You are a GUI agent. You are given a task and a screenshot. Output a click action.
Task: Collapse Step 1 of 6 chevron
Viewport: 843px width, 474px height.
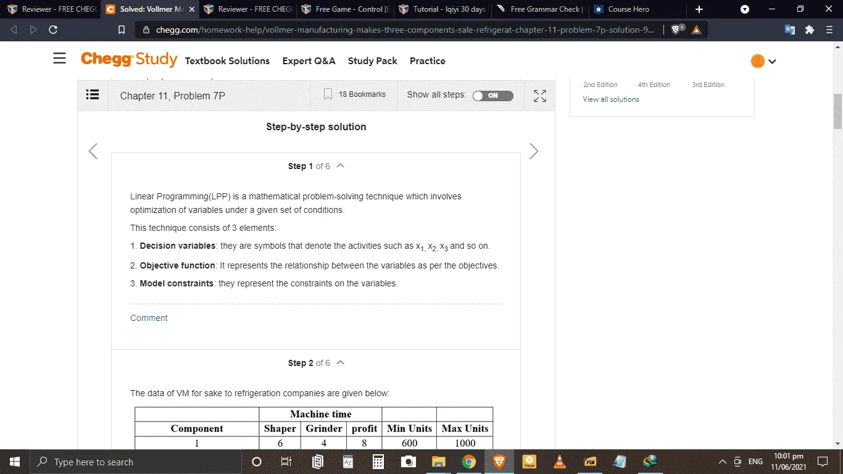click(x=340, y=166)
